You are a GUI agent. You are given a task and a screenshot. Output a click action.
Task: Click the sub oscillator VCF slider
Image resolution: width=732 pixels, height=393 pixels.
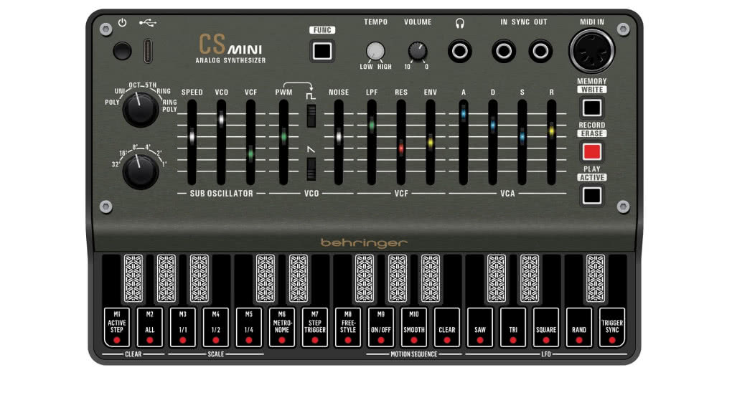click(x=250, y=143)
